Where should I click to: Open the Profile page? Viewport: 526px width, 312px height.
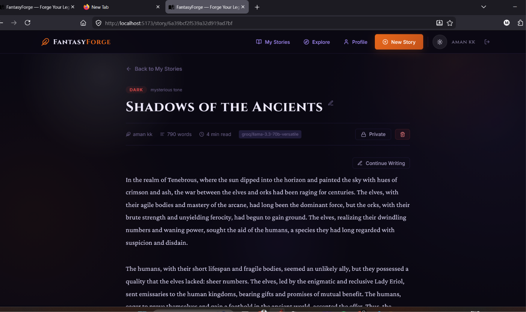click(x=356, y=42)
